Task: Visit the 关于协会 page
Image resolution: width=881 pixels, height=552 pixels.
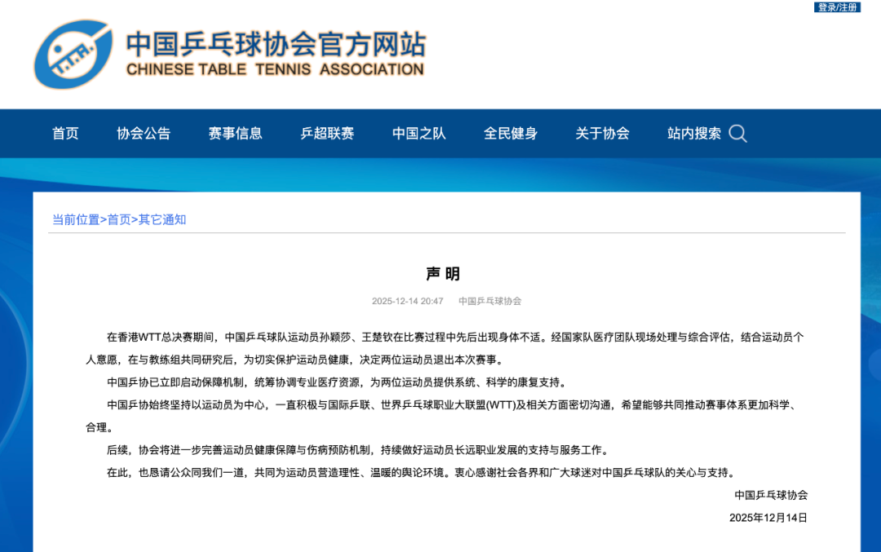Action: [x=602, y=134]
